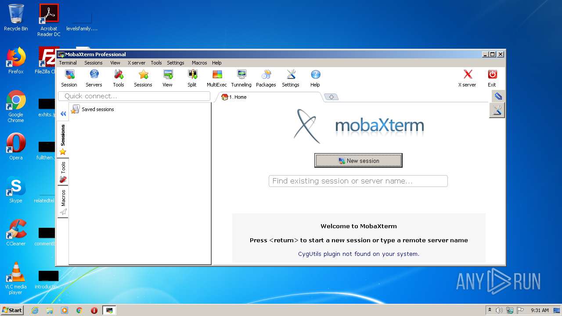The height and width of the screenshot is (316, 562).
Task: Open the Settings menu
Action: (176, 63)
